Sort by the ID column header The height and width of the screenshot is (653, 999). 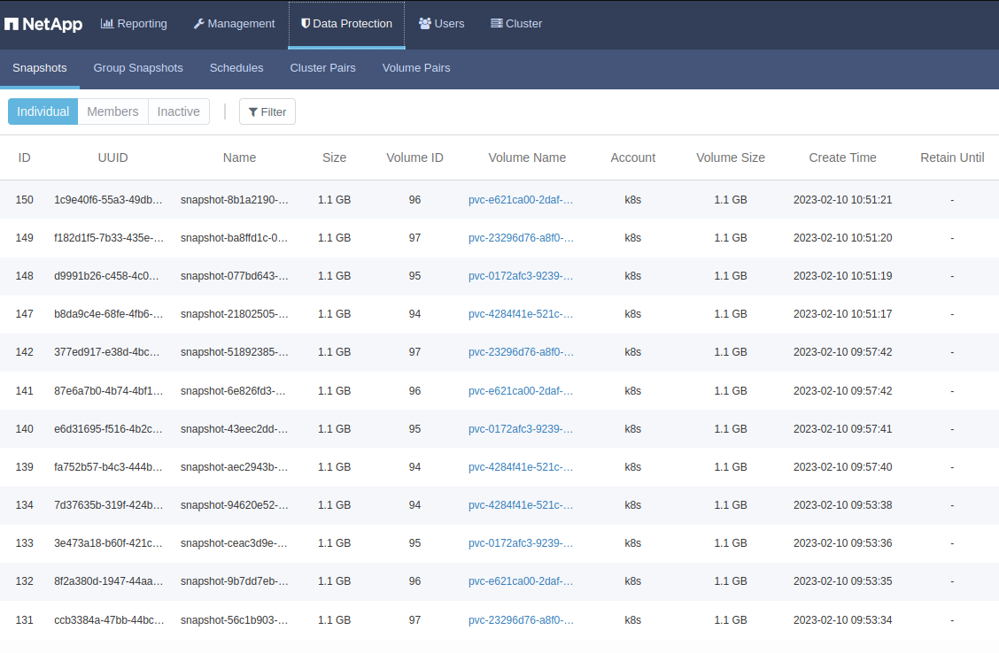click(x=24, y=157)
